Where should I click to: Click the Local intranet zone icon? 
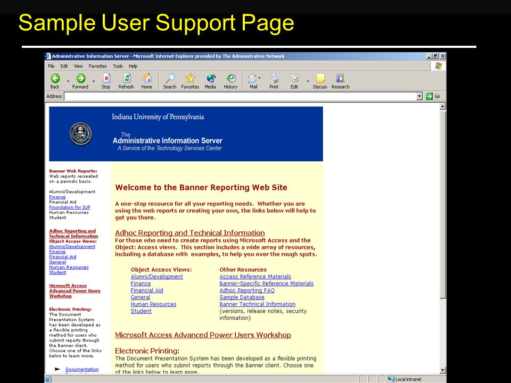point(391,379)
